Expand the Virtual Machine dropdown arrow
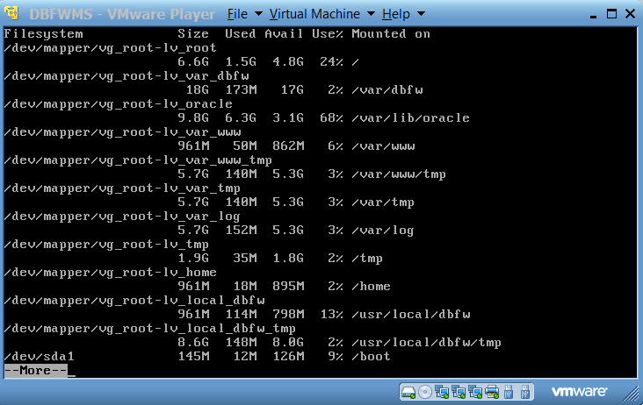This screenshot has width=643, height=405. 372,15
